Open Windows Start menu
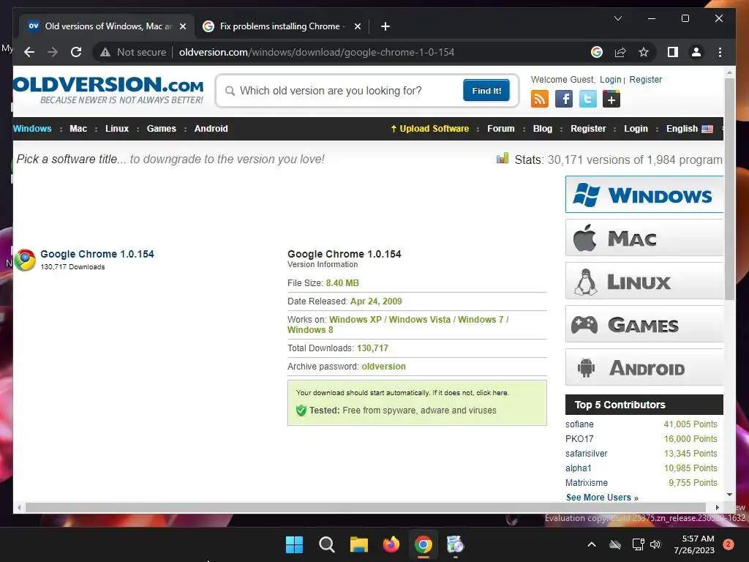The height and width of the screenshot is (562, 749). point(294,544)
